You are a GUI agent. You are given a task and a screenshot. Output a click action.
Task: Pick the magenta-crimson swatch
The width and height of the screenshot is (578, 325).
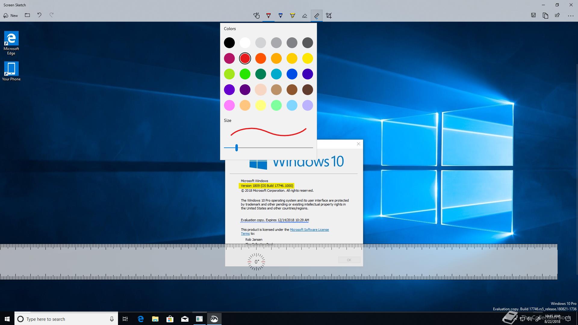pyautogui.click(x=229, y=58)
